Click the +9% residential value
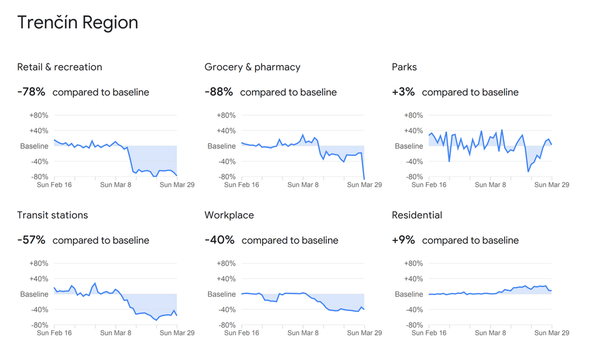This screenshot has height=355, width=593. 403,240
